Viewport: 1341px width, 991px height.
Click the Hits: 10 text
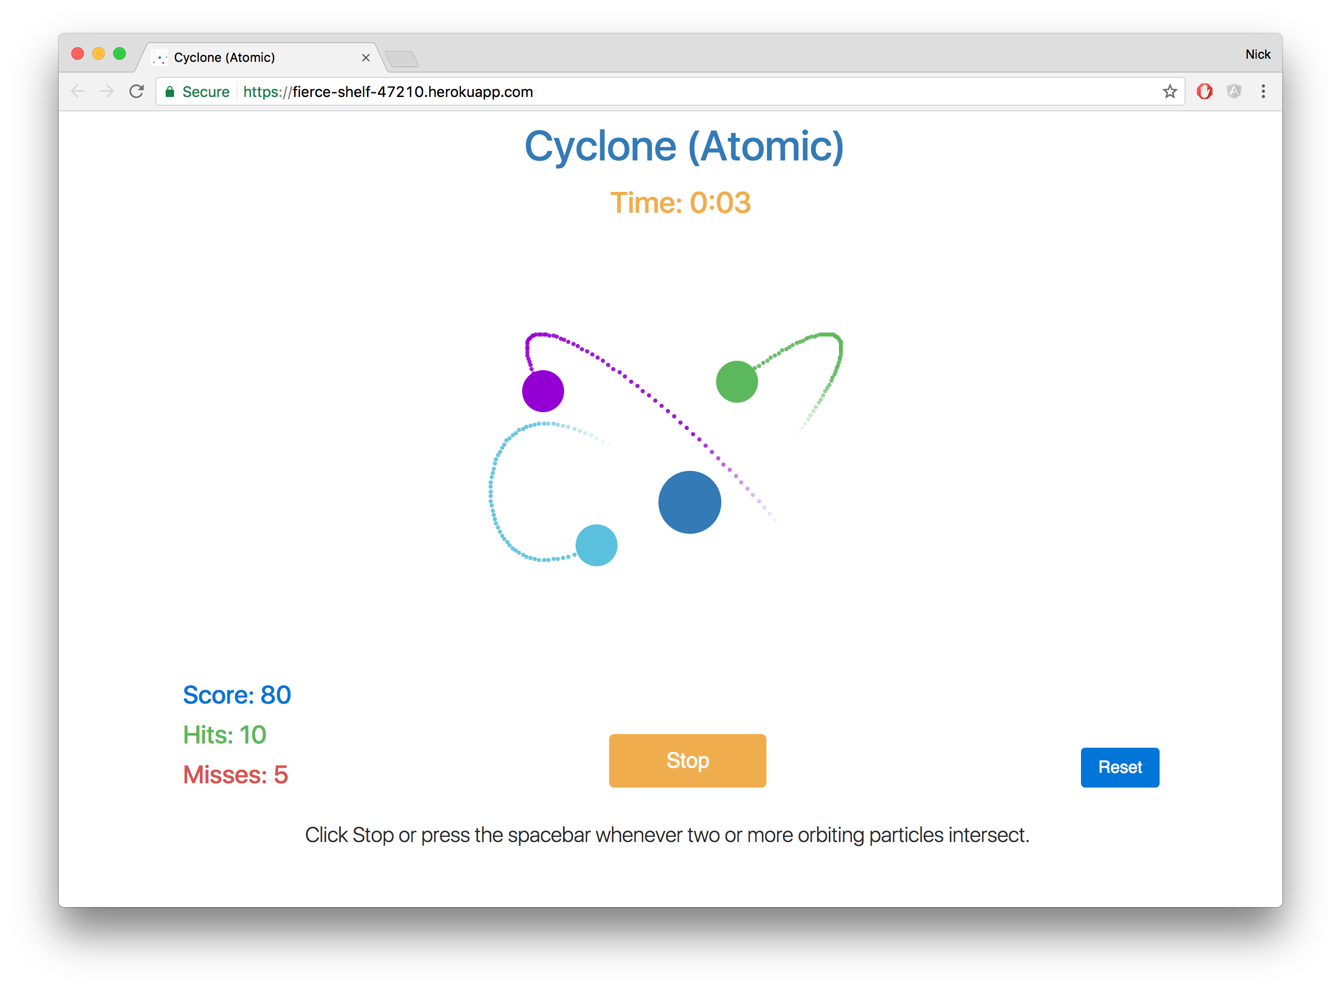[224, 735]
